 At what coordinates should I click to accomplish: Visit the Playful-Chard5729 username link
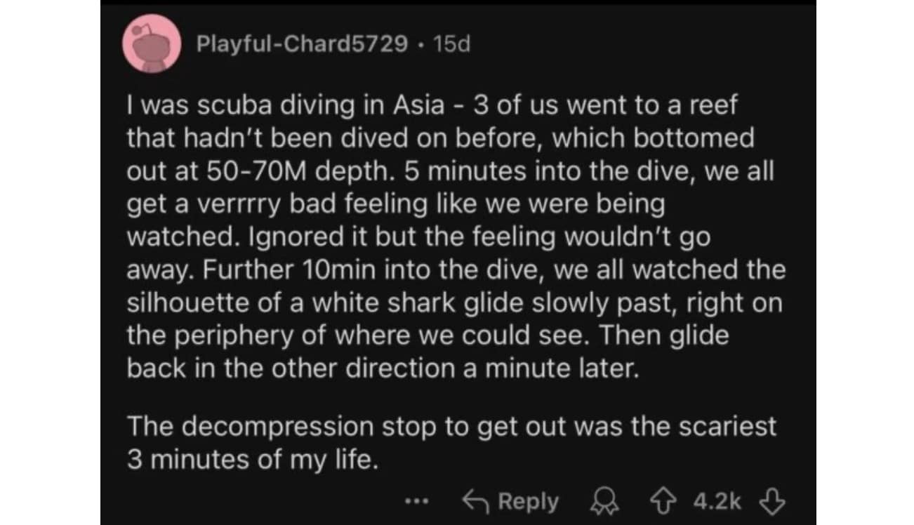302,44
